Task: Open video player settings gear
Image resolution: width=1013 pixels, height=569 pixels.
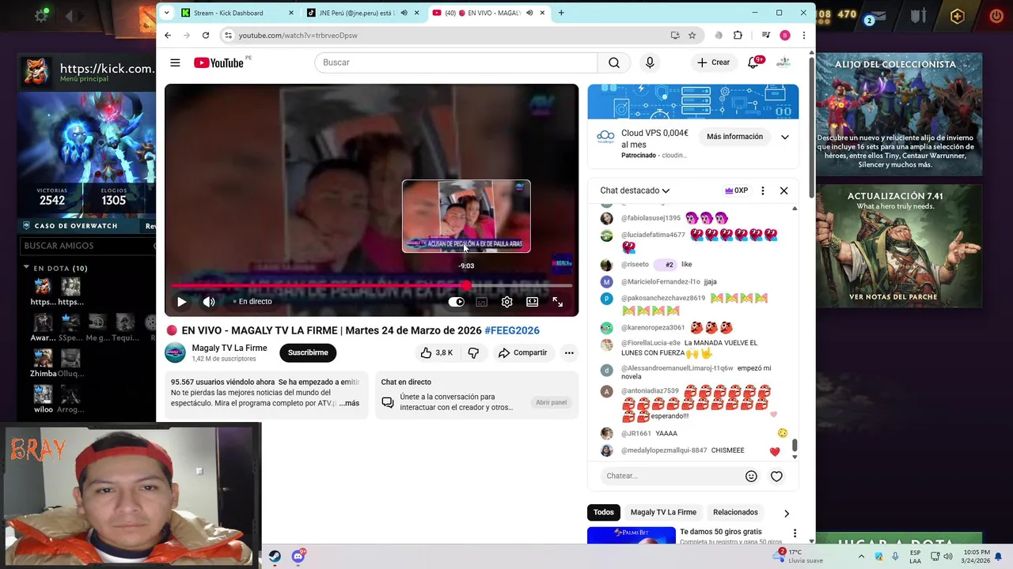Action: [506, 302]
